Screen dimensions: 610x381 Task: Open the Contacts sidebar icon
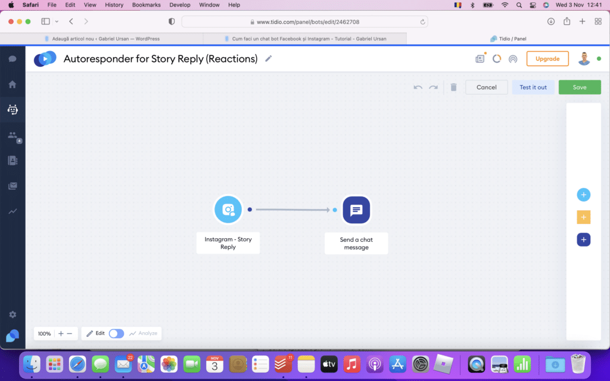[x=13, y=161]
